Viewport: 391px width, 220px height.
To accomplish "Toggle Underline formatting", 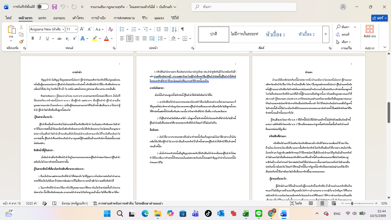I will (47, 38).
